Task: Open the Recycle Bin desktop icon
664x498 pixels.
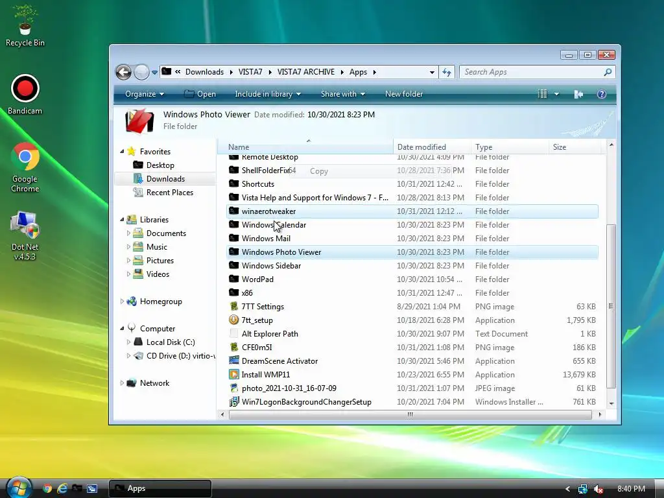Action: tap(25, 25)
